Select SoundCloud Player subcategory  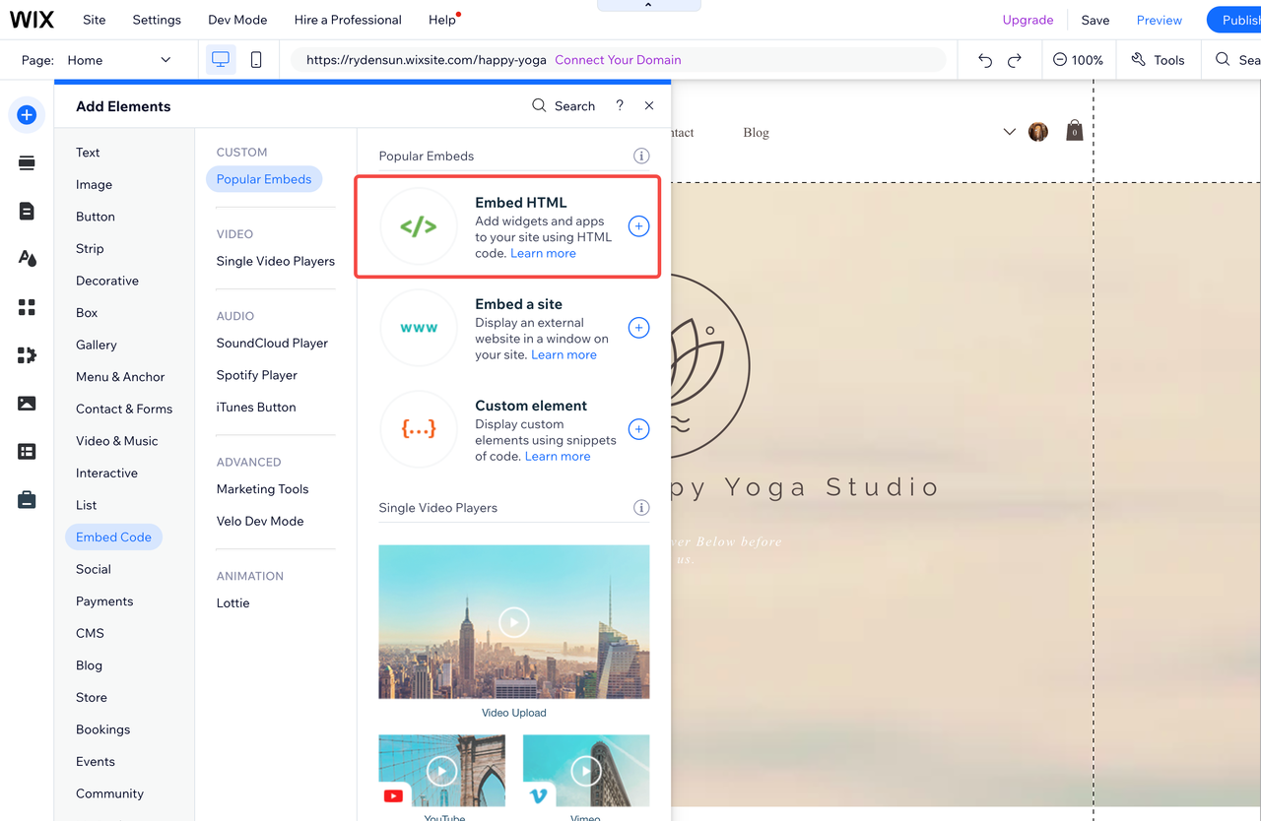point(272,343)
